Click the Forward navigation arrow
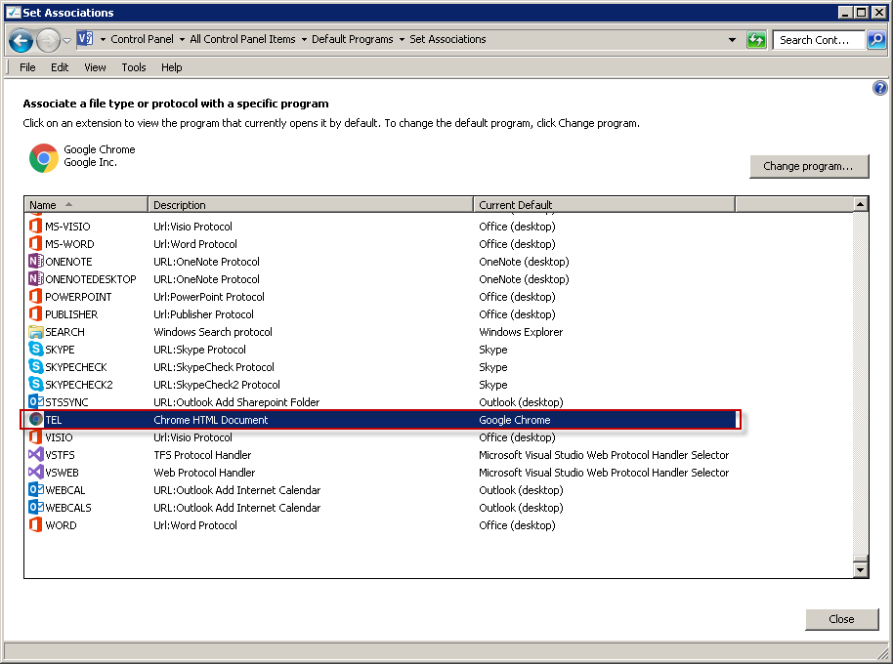 tap(48, 40)
